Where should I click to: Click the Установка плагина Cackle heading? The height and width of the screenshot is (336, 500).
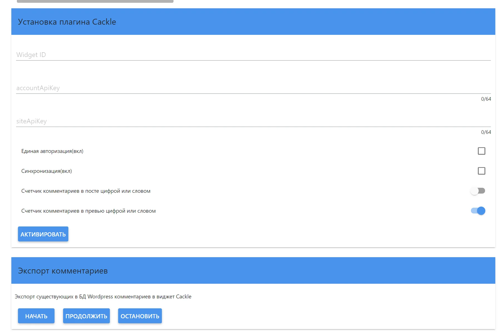67,22
